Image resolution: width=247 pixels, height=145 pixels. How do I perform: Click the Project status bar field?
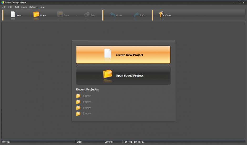38,142
